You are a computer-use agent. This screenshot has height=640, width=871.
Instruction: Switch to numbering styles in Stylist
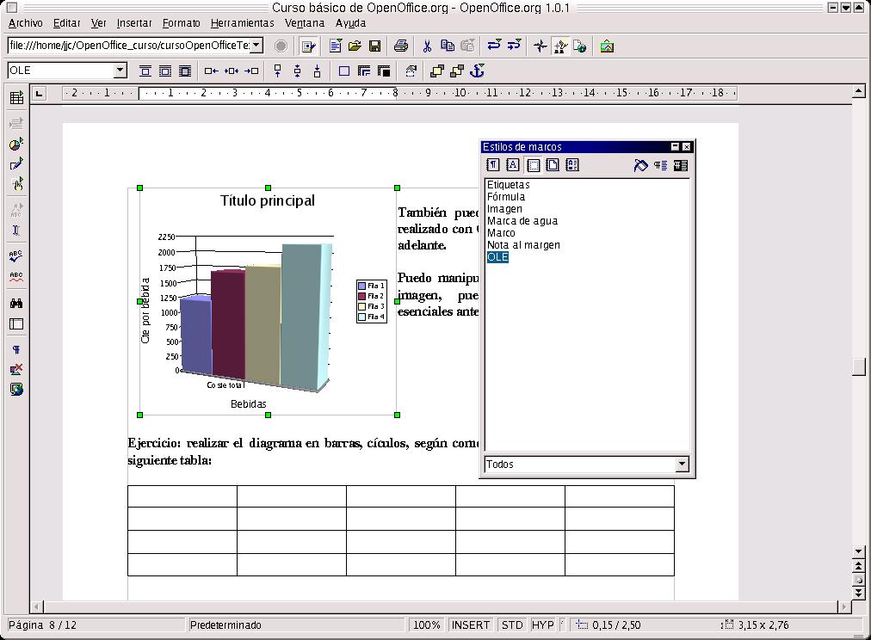click(x=572, y=165)
